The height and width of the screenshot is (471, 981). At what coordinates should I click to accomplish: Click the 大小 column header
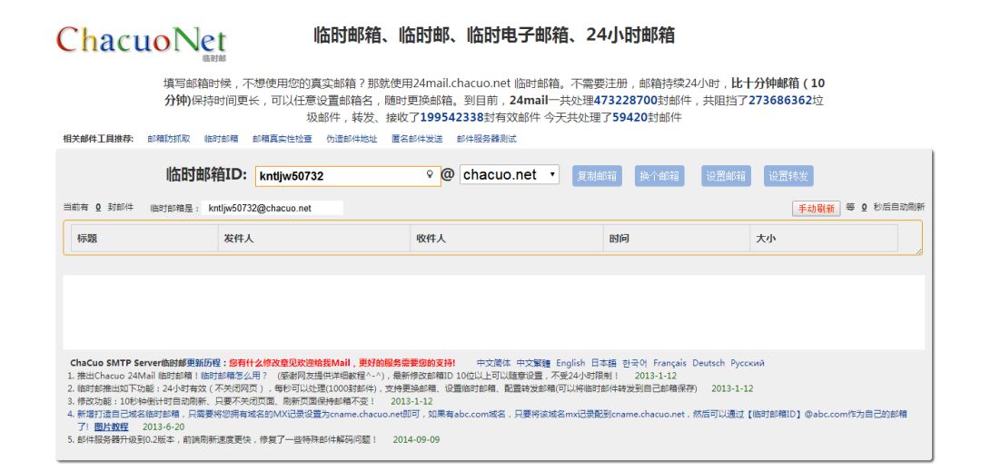point(824,239)
